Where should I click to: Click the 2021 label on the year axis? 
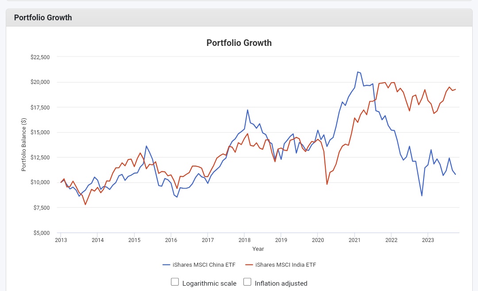tap(355, 240)
